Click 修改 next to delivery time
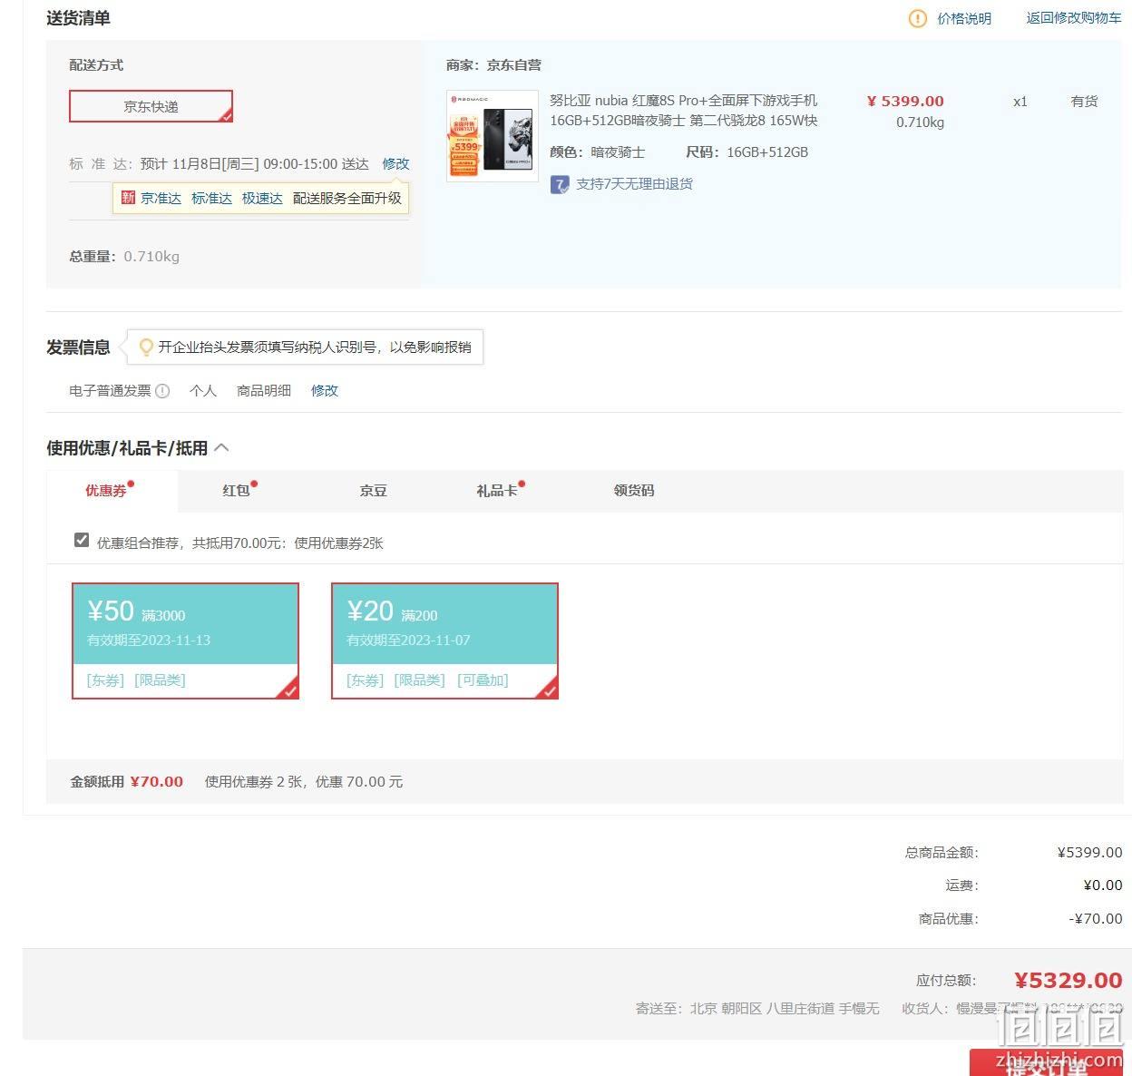 tap(395, 164)
